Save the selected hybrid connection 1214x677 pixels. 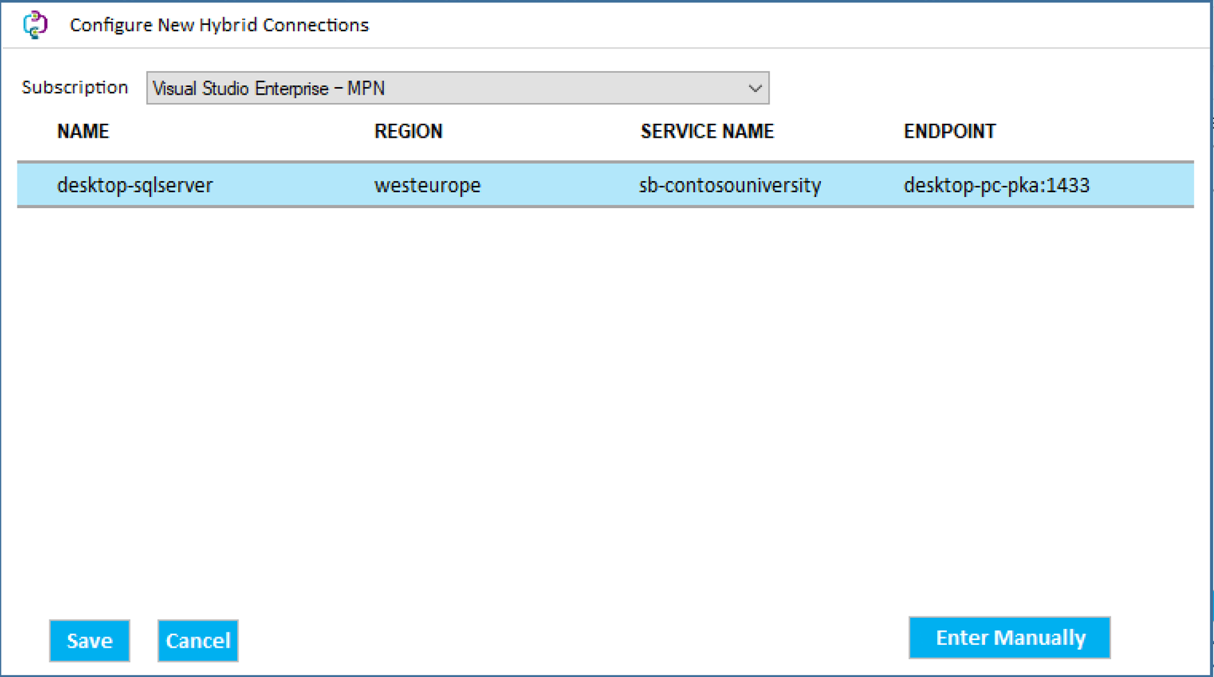(x=89, y=640)
